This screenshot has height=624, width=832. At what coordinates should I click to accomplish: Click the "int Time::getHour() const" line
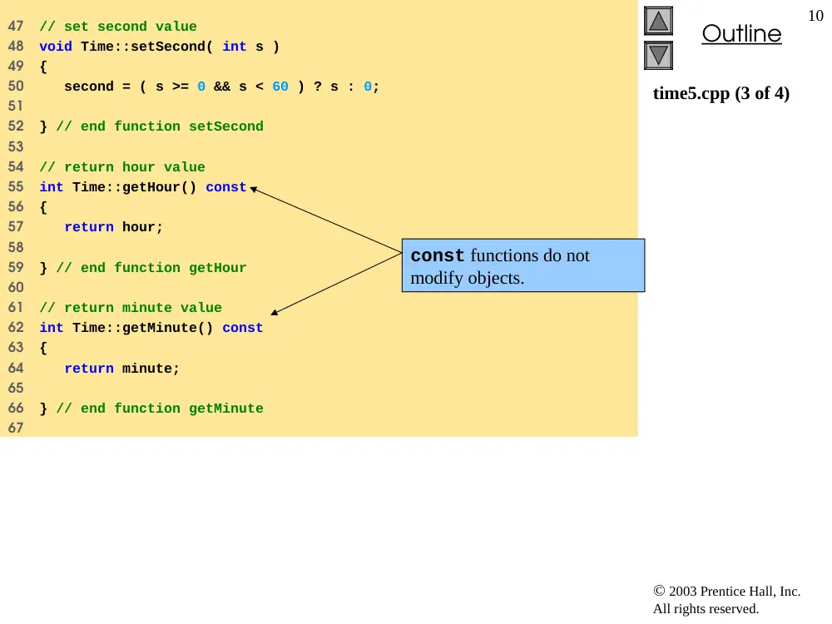coord(143,187)
